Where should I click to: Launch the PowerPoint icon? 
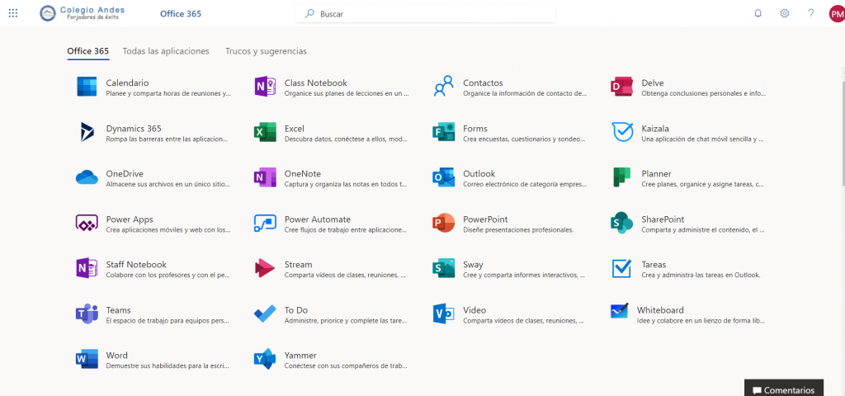(x=443, y=223)
